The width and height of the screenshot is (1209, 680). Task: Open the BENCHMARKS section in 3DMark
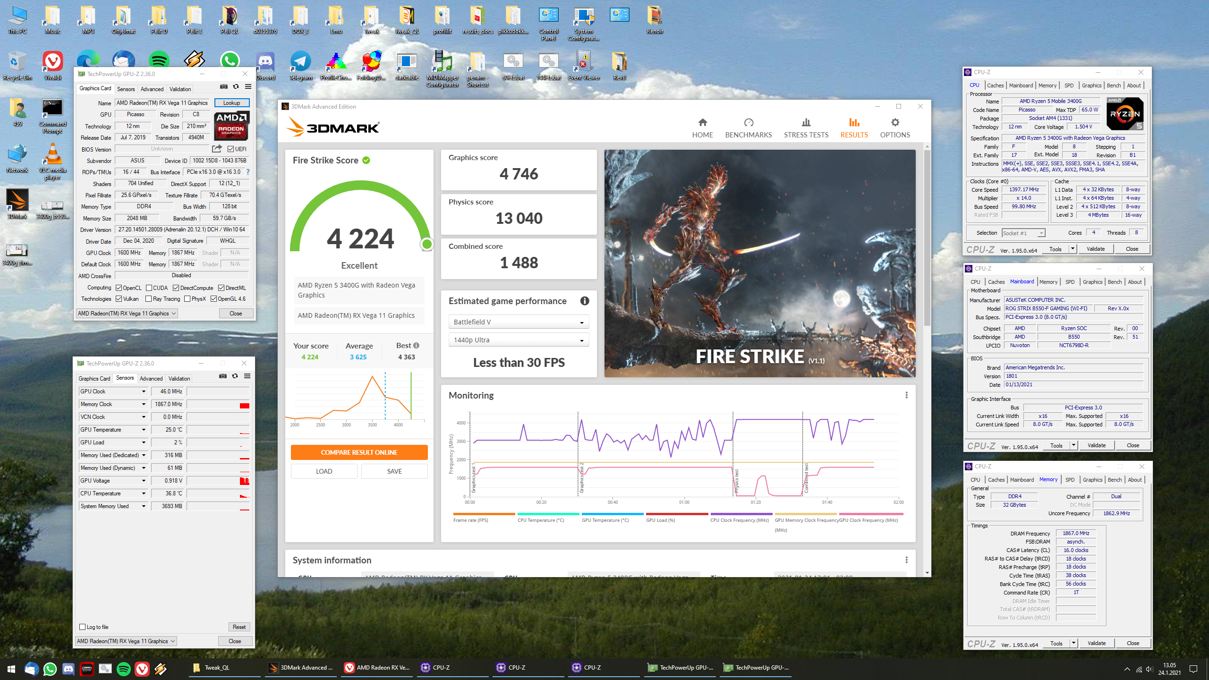point(749,128)
